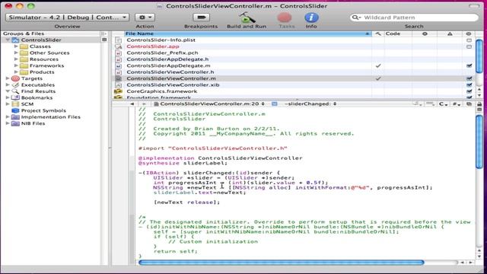The height and width of the screenshot is (274, 487).
Task: Open the -sliderChanged: function popup
Action: [x=310, y=104]
